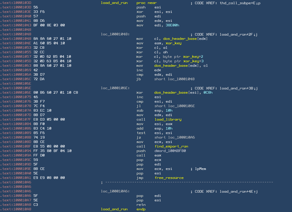
Task: Select dword_1004BF80 in the push instruction
Action: pos(170,151)
